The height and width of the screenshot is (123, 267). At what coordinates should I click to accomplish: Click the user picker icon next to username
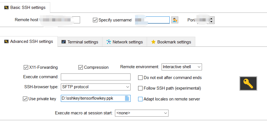pos(175,20)
